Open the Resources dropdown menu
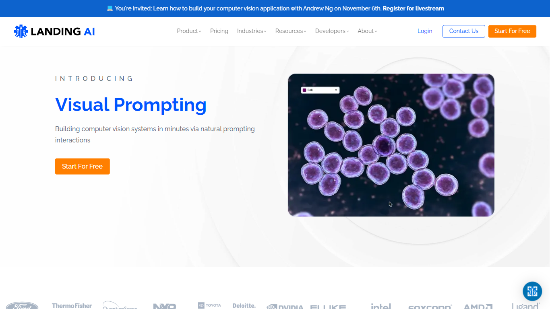The height and width of the screenshot is (309, 550). (290, 31)
